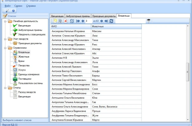This screenshot has height=126, width=192.
Task: Apply the filter using the funnel icon
Action: [x=148, y=21]
